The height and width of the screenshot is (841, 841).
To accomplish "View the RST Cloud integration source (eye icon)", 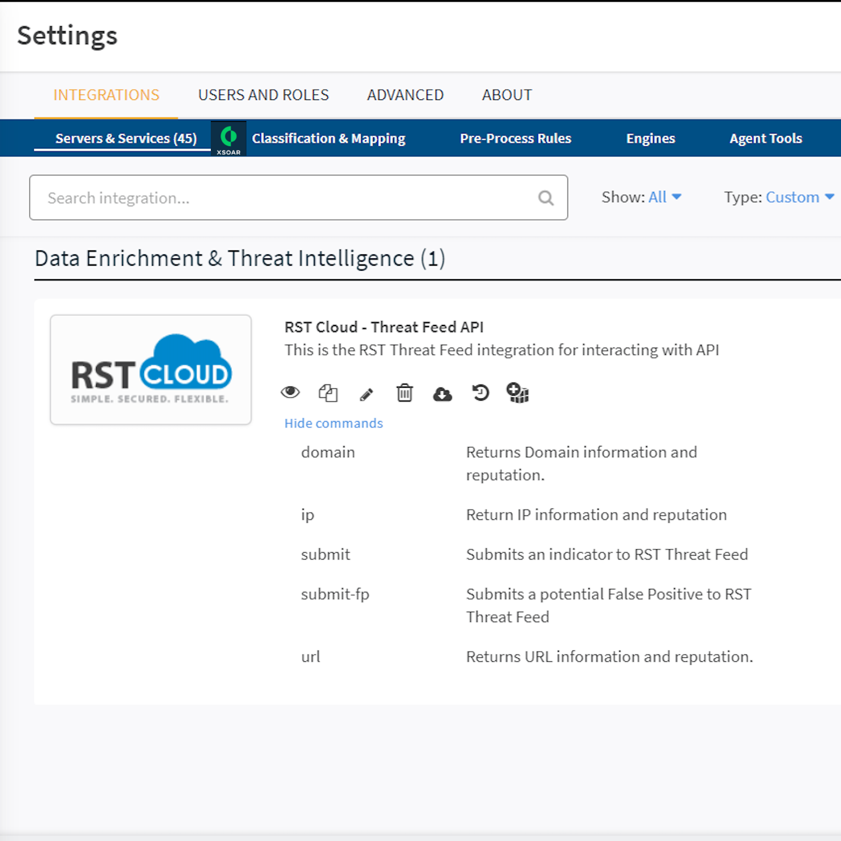I will click(290, 392).
